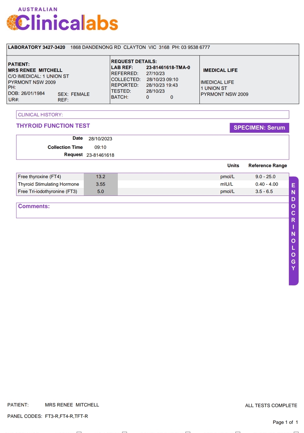Click inside the CLINICAL HISTORY field
This screenshot has height=433, width=304.
(x=152, y=115)
